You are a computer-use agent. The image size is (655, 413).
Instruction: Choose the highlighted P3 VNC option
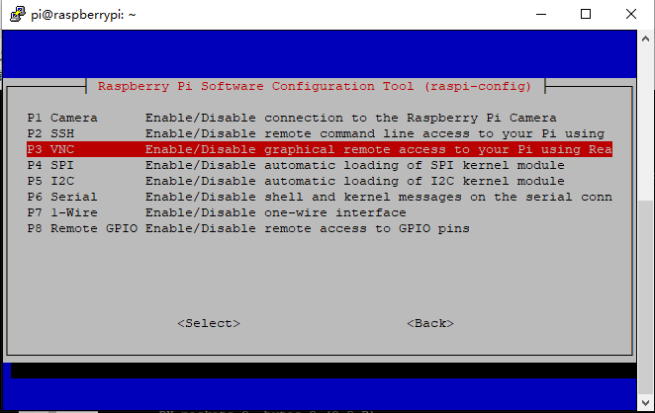coord(320,149)
